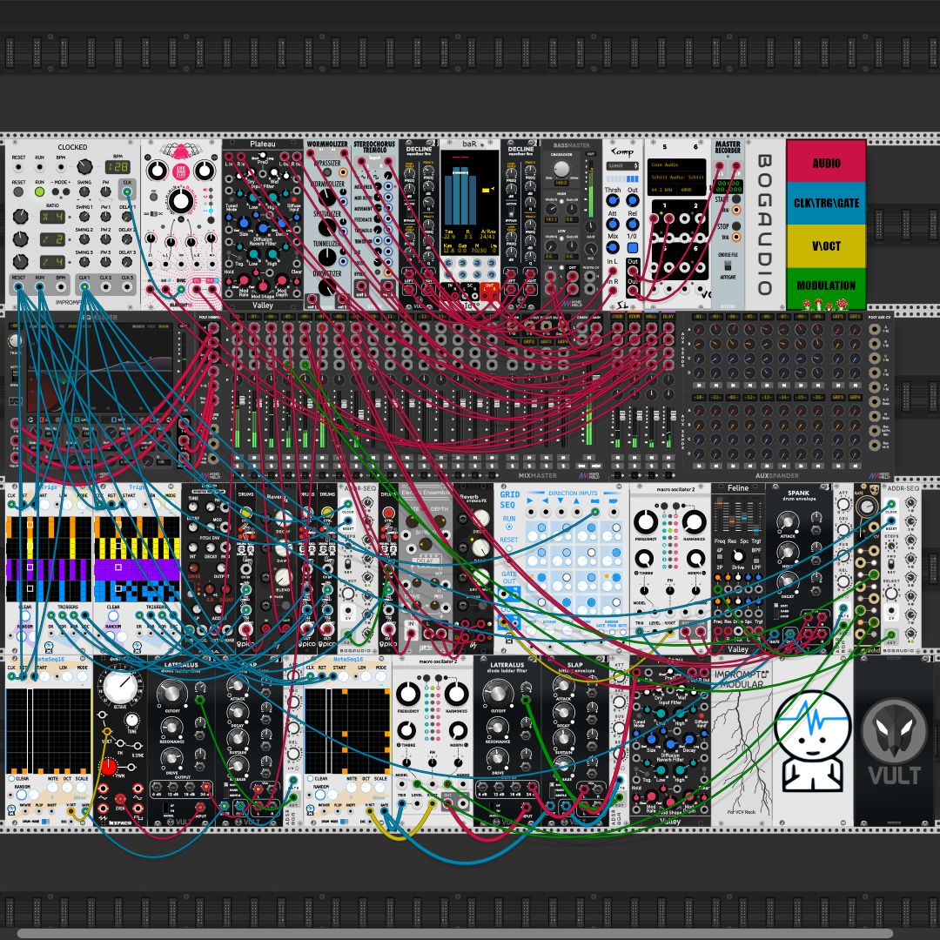
Task: Open the 44.1 kHz sample rate selector
Action: click(x=661, y=190)
